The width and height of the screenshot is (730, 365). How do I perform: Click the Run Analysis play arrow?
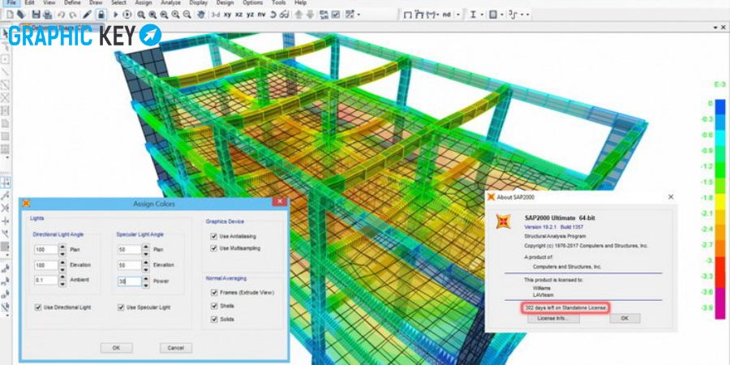point(115,15)
